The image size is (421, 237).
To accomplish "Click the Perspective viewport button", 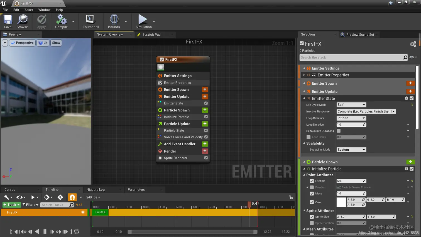I will [22, 43].
